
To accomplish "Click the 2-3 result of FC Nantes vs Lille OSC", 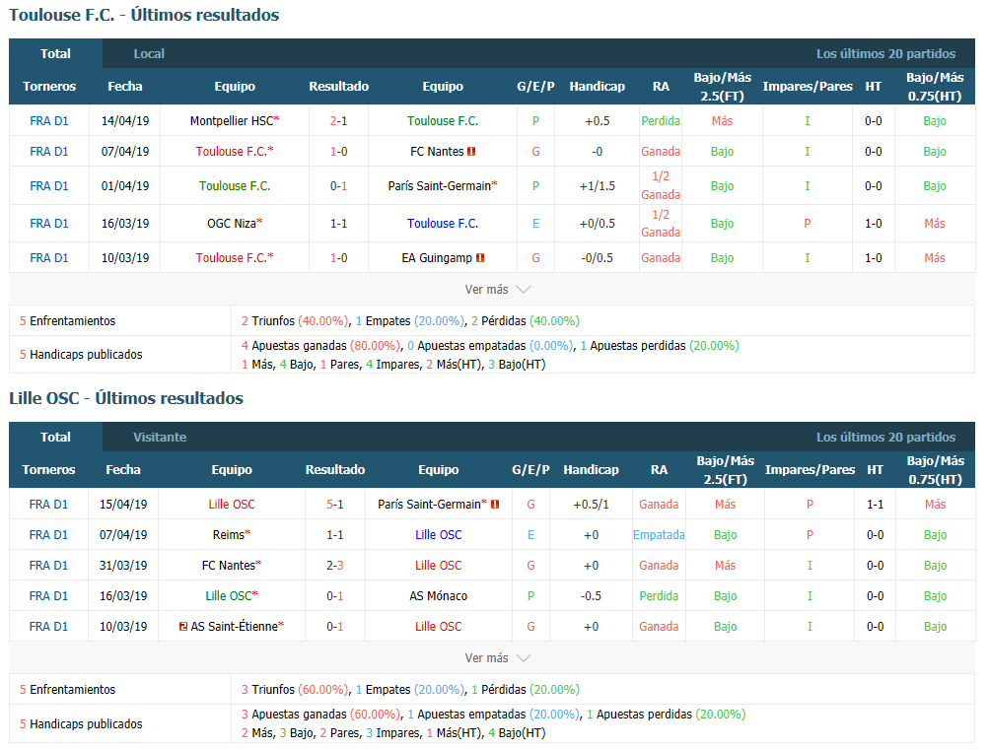I will click(x=334, y=566).
